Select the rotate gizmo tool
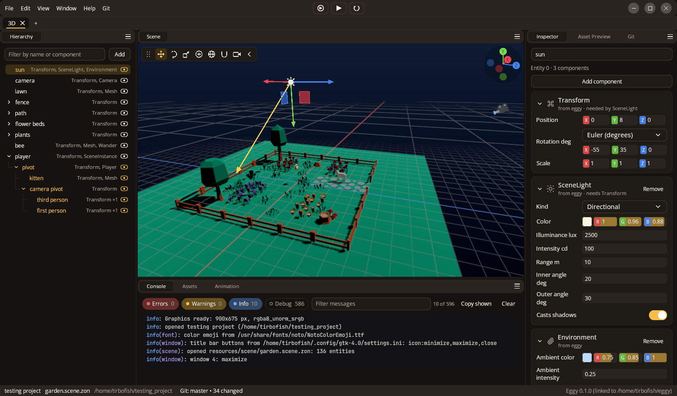The width and height of the screenshot is (677, 396). pyautogui.click(x=173, y=54)
